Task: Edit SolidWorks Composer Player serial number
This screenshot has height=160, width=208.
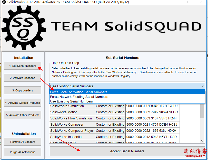Action: (153, 130)
